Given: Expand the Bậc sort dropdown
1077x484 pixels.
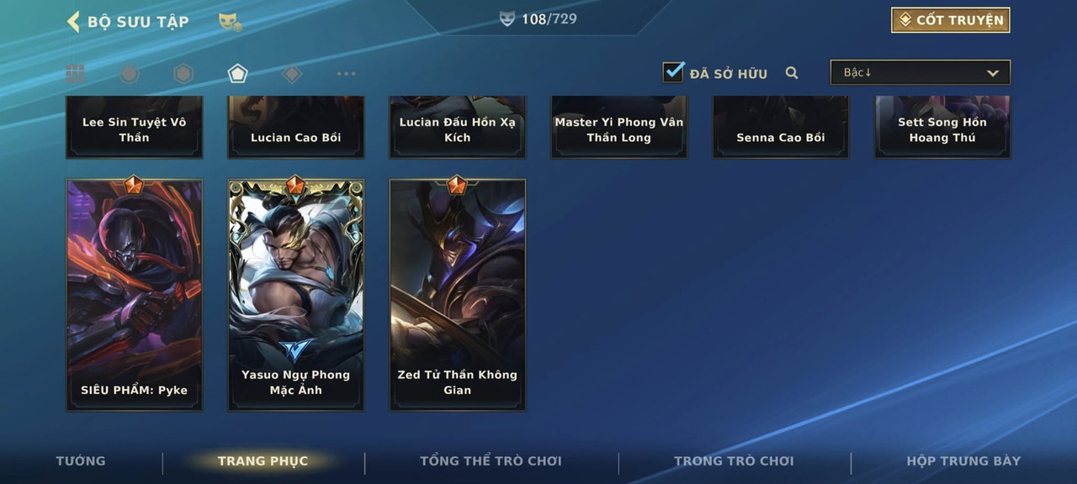Looking at the screenshot, I should coord(920,72).
